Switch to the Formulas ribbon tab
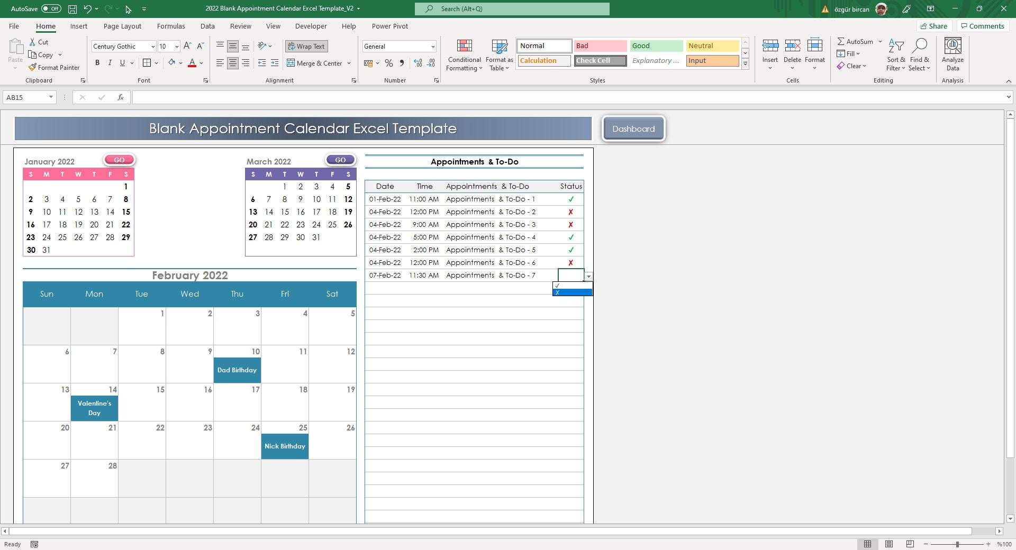This screenshot has height=550, width=1016. pos(171,26)
